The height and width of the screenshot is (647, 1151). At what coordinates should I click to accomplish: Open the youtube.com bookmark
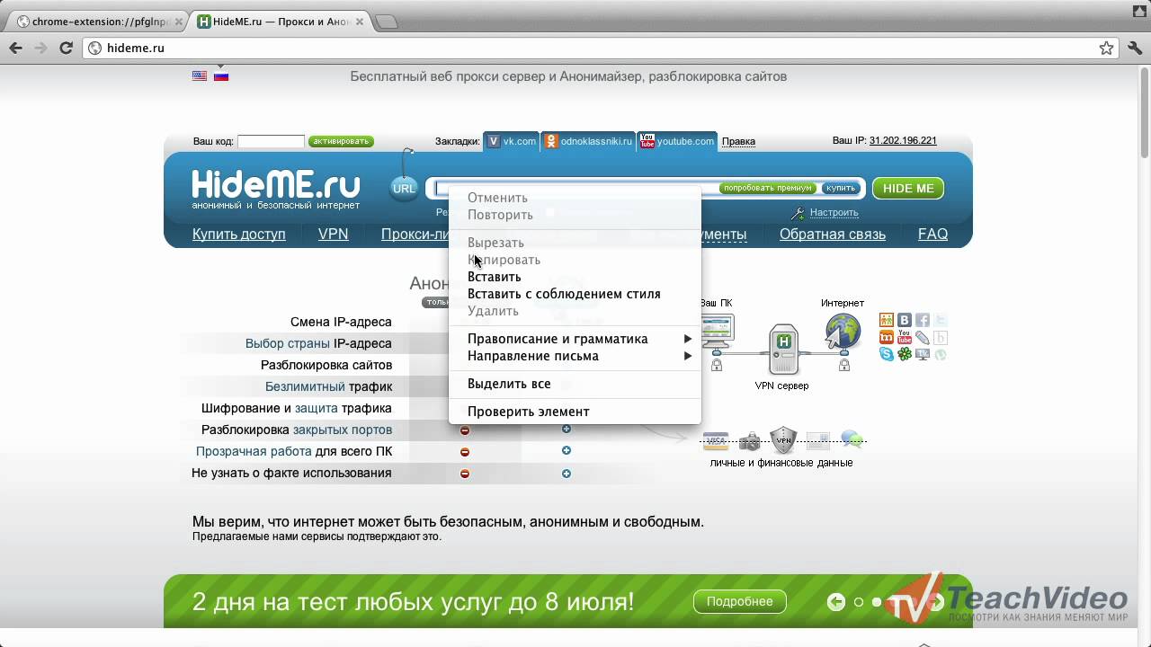pyautogui.click(x=677, y=141)
